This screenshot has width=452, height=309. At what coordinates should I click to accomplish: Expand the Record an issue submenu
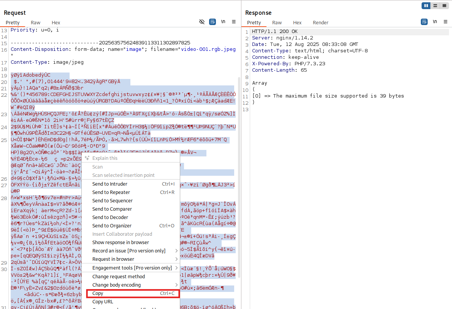pyautogui.click(x=129, y=251)
